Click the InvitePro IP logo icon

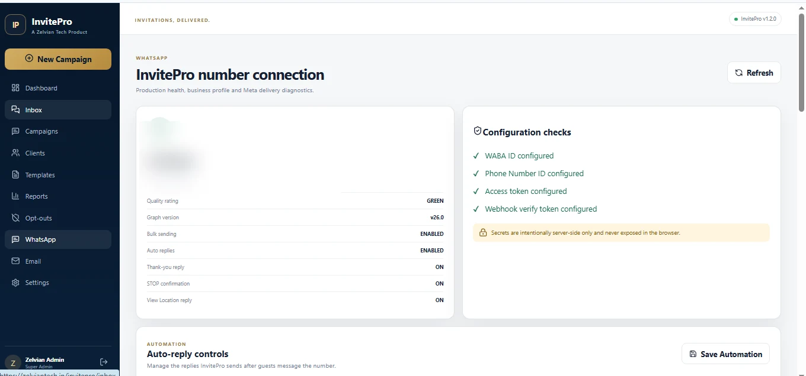pos(15,25)
